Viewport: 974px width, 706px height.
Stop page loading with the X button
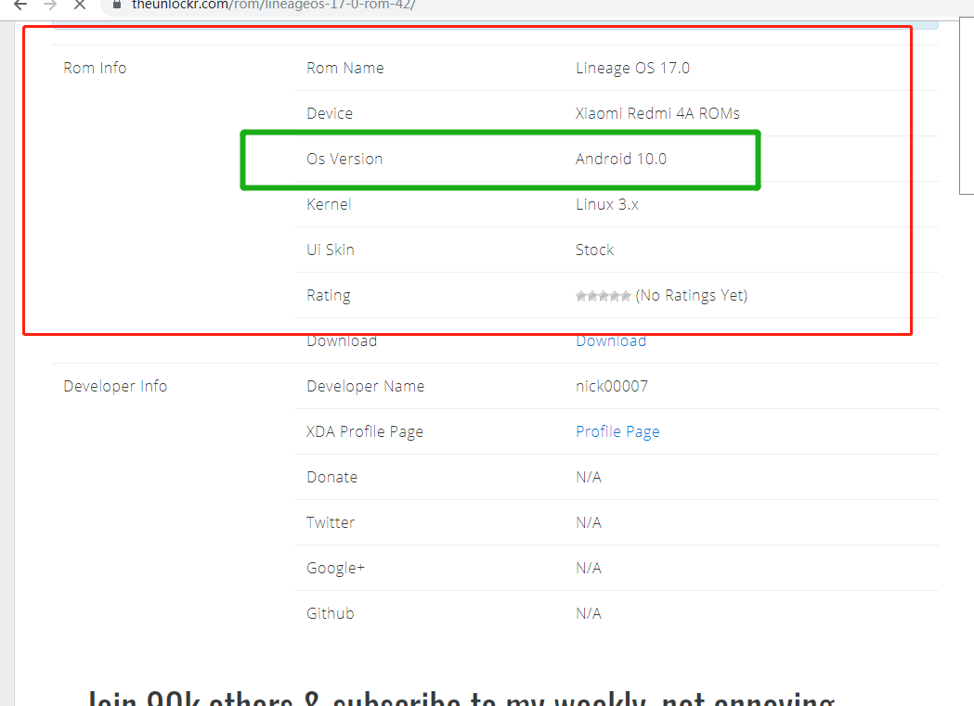(80, 5)
